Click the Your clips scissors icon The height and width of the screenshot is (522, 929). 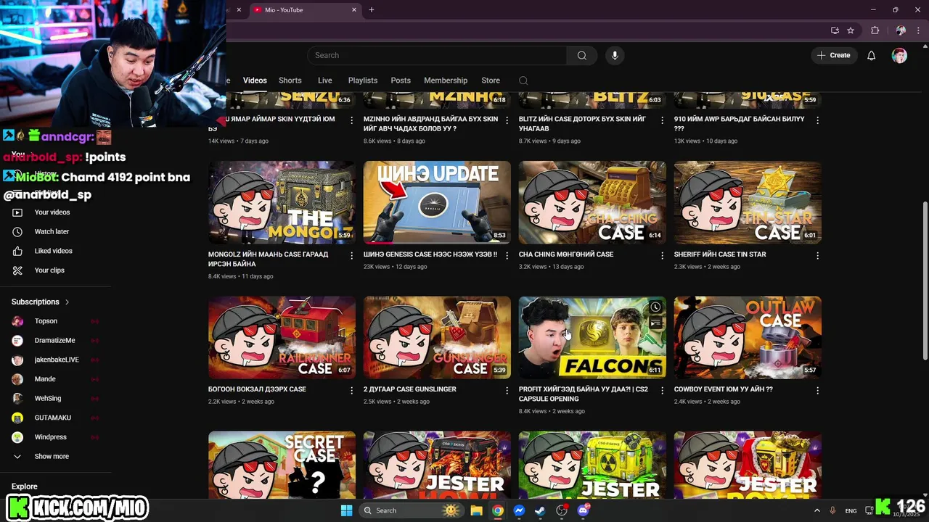coord(17,270)
